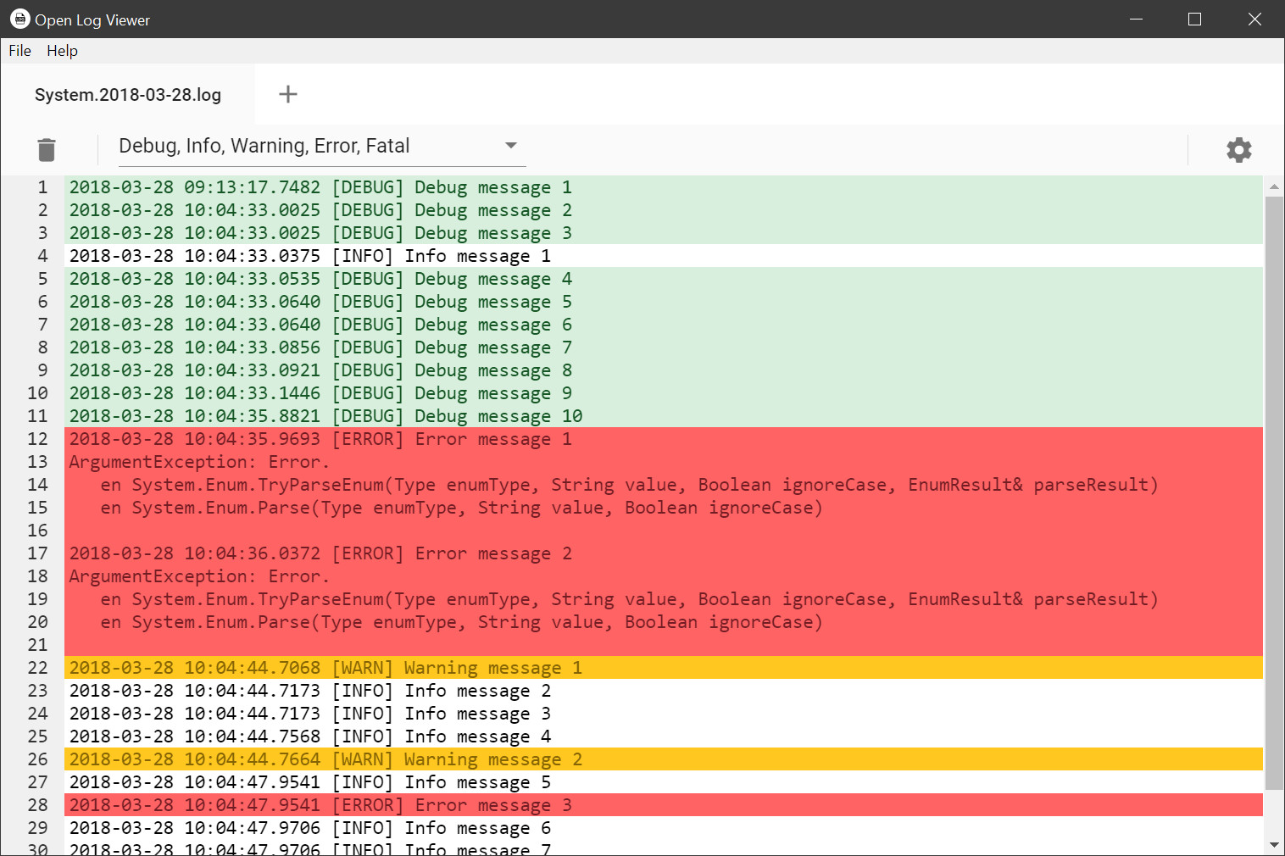The width and height of the screenshot is (1285, 856).
Task: Select the 'Error message 1' log line
Action: pos(664,439)
